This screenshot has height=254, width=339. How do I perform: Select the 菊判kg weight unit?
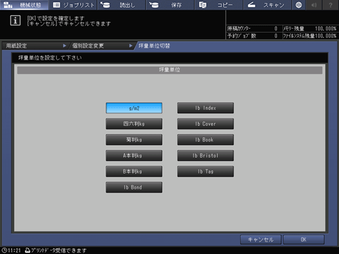pos(134,139)
